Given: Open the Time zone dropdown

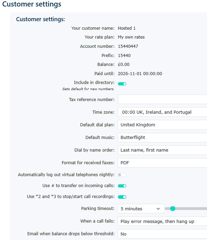Looking at the screenshot, I should pos(162,112).
